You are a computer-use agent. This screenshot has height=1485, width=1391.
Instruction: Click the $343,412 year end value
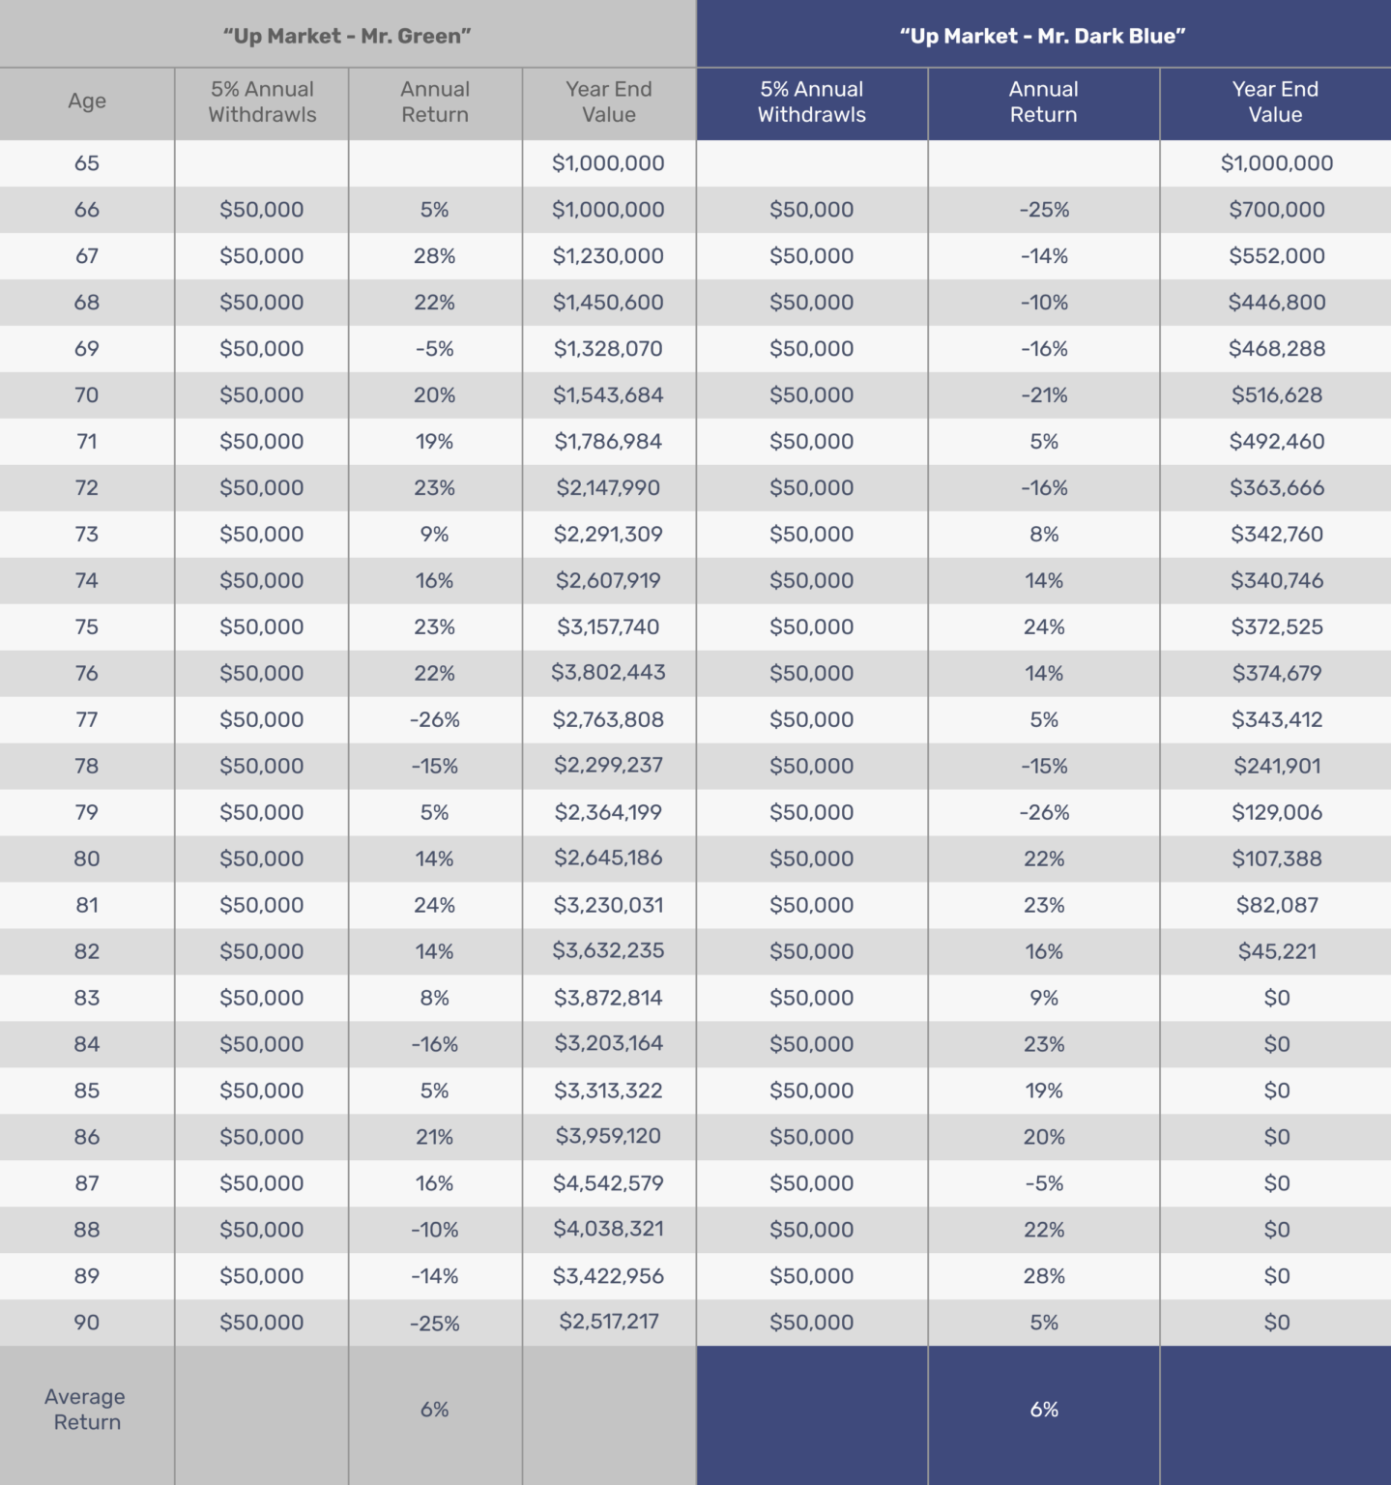click(x=1276, y=720)
